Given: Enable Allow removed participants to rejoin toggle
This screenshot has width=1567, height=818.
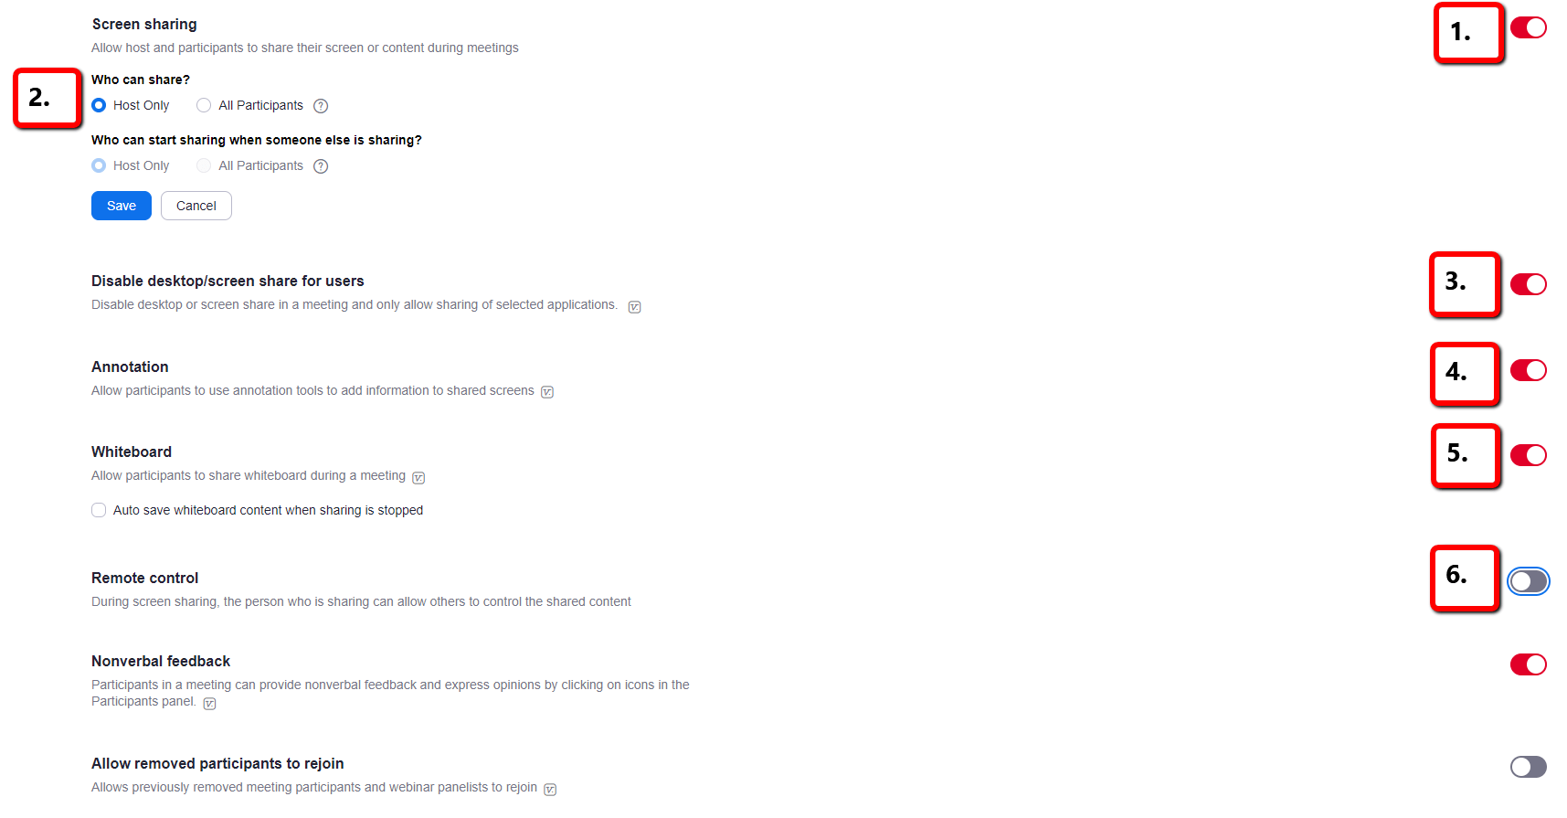Looking at the screenshot, I should coord(1529,767).
